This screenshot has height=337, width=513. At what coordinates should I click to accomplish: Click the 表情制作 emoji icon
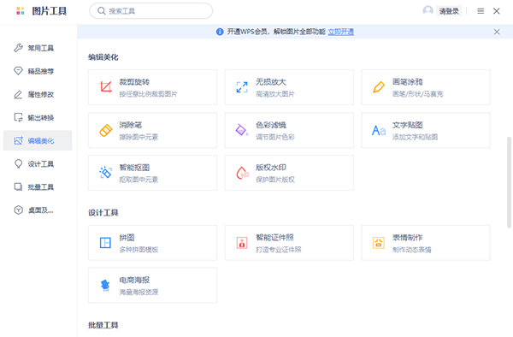click(x=379, y=243)
